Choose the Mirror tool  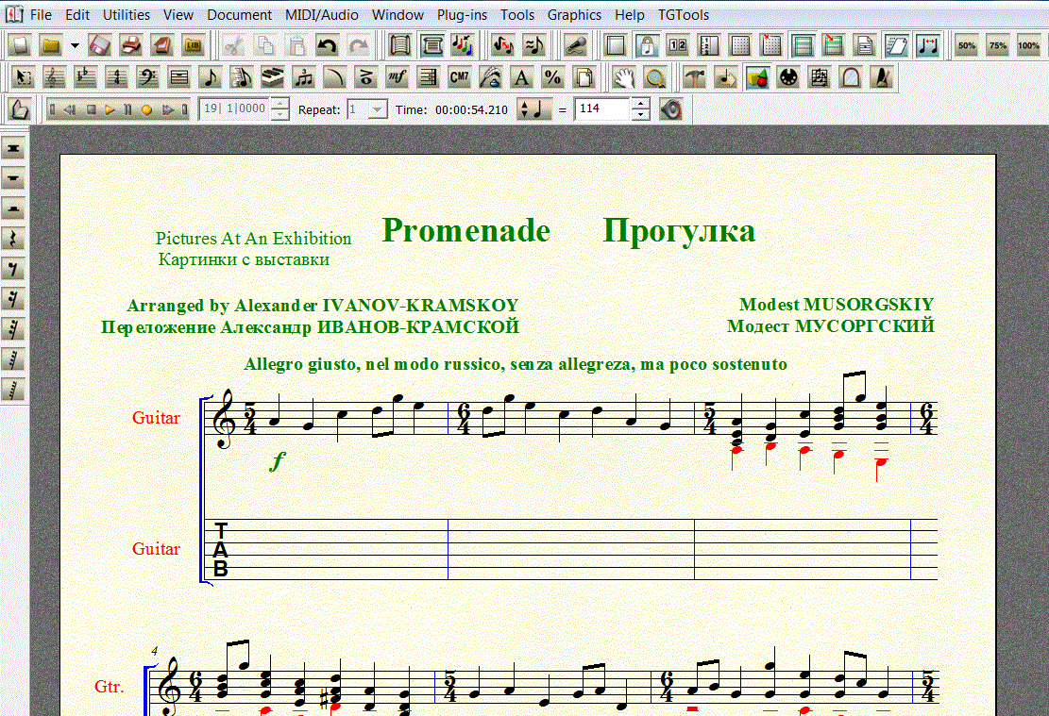pyautogui.click(x=820, y=77)
